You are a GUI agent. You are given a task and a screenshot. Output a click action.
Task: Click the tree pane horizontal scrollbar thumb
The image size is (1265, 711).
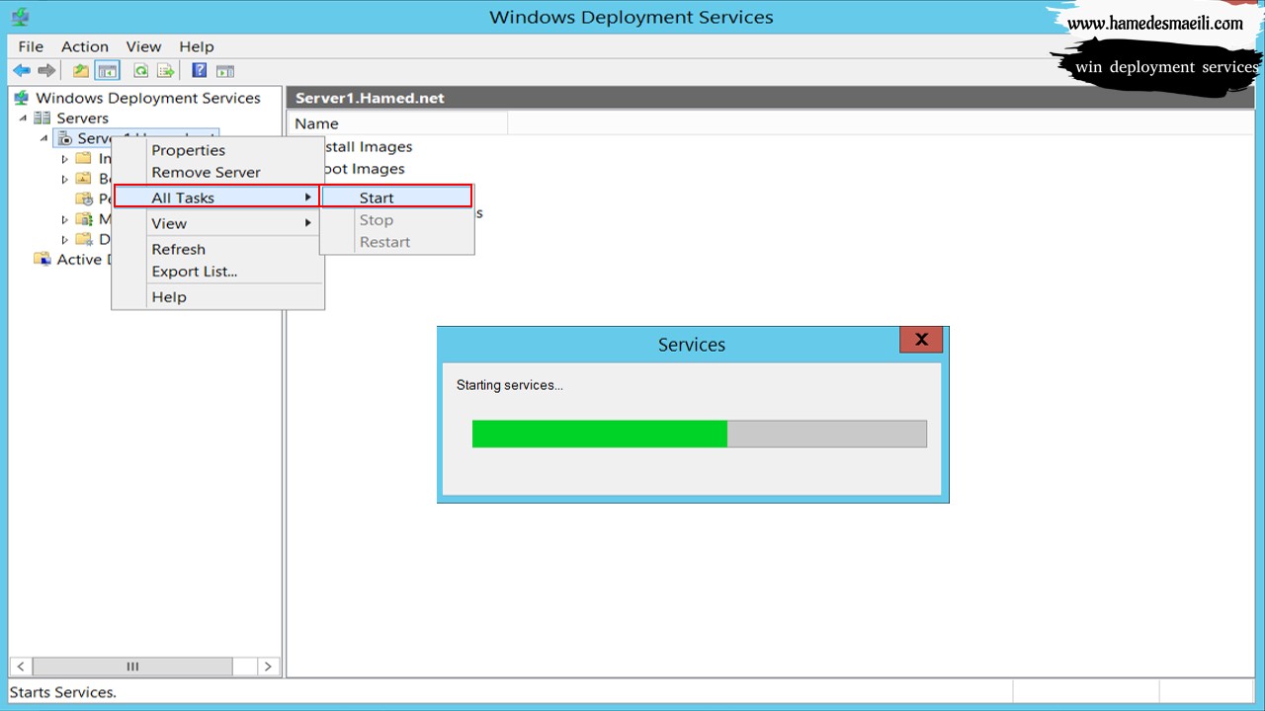133,667
